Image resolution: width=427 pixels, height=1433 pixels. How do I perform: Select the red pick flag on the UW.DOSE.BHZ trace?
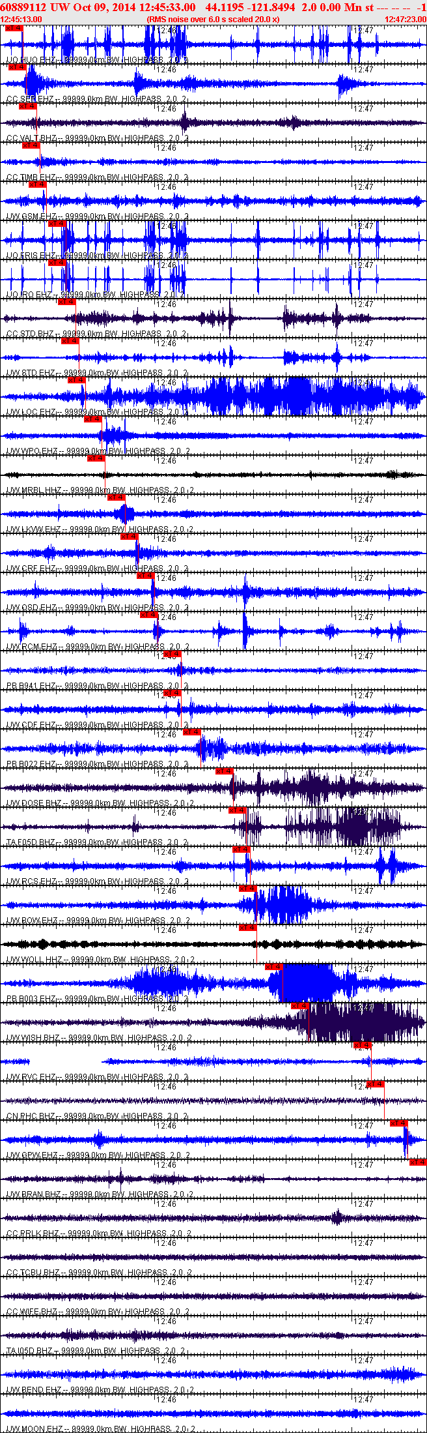coord(225,771)
